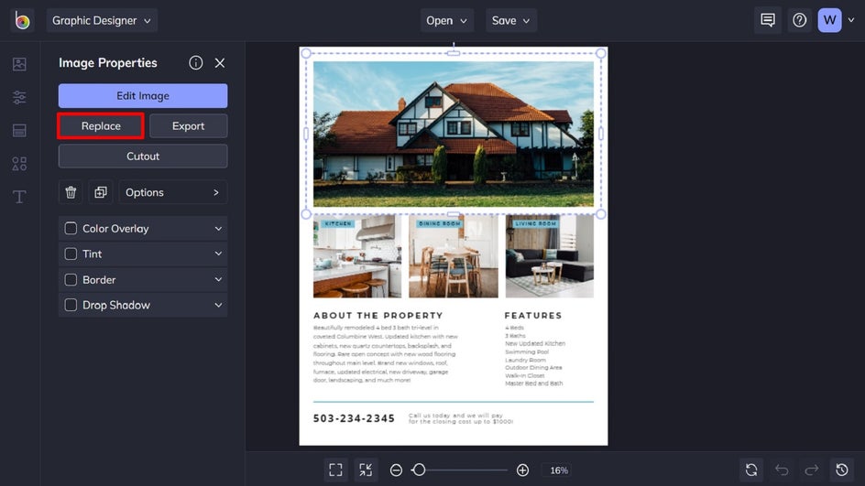Click the zoom slider handle

419,470
